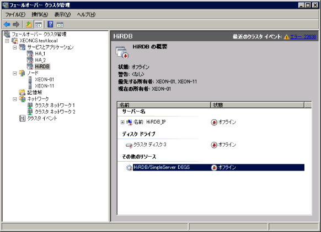
Task: Click the 現在の所有者: XEON-01 text
Action: pos(145,89)
